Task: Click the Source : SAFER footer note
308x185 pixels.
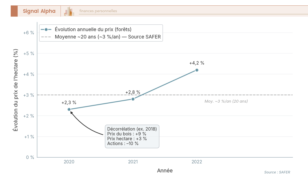Action: [x=277, y=172]
